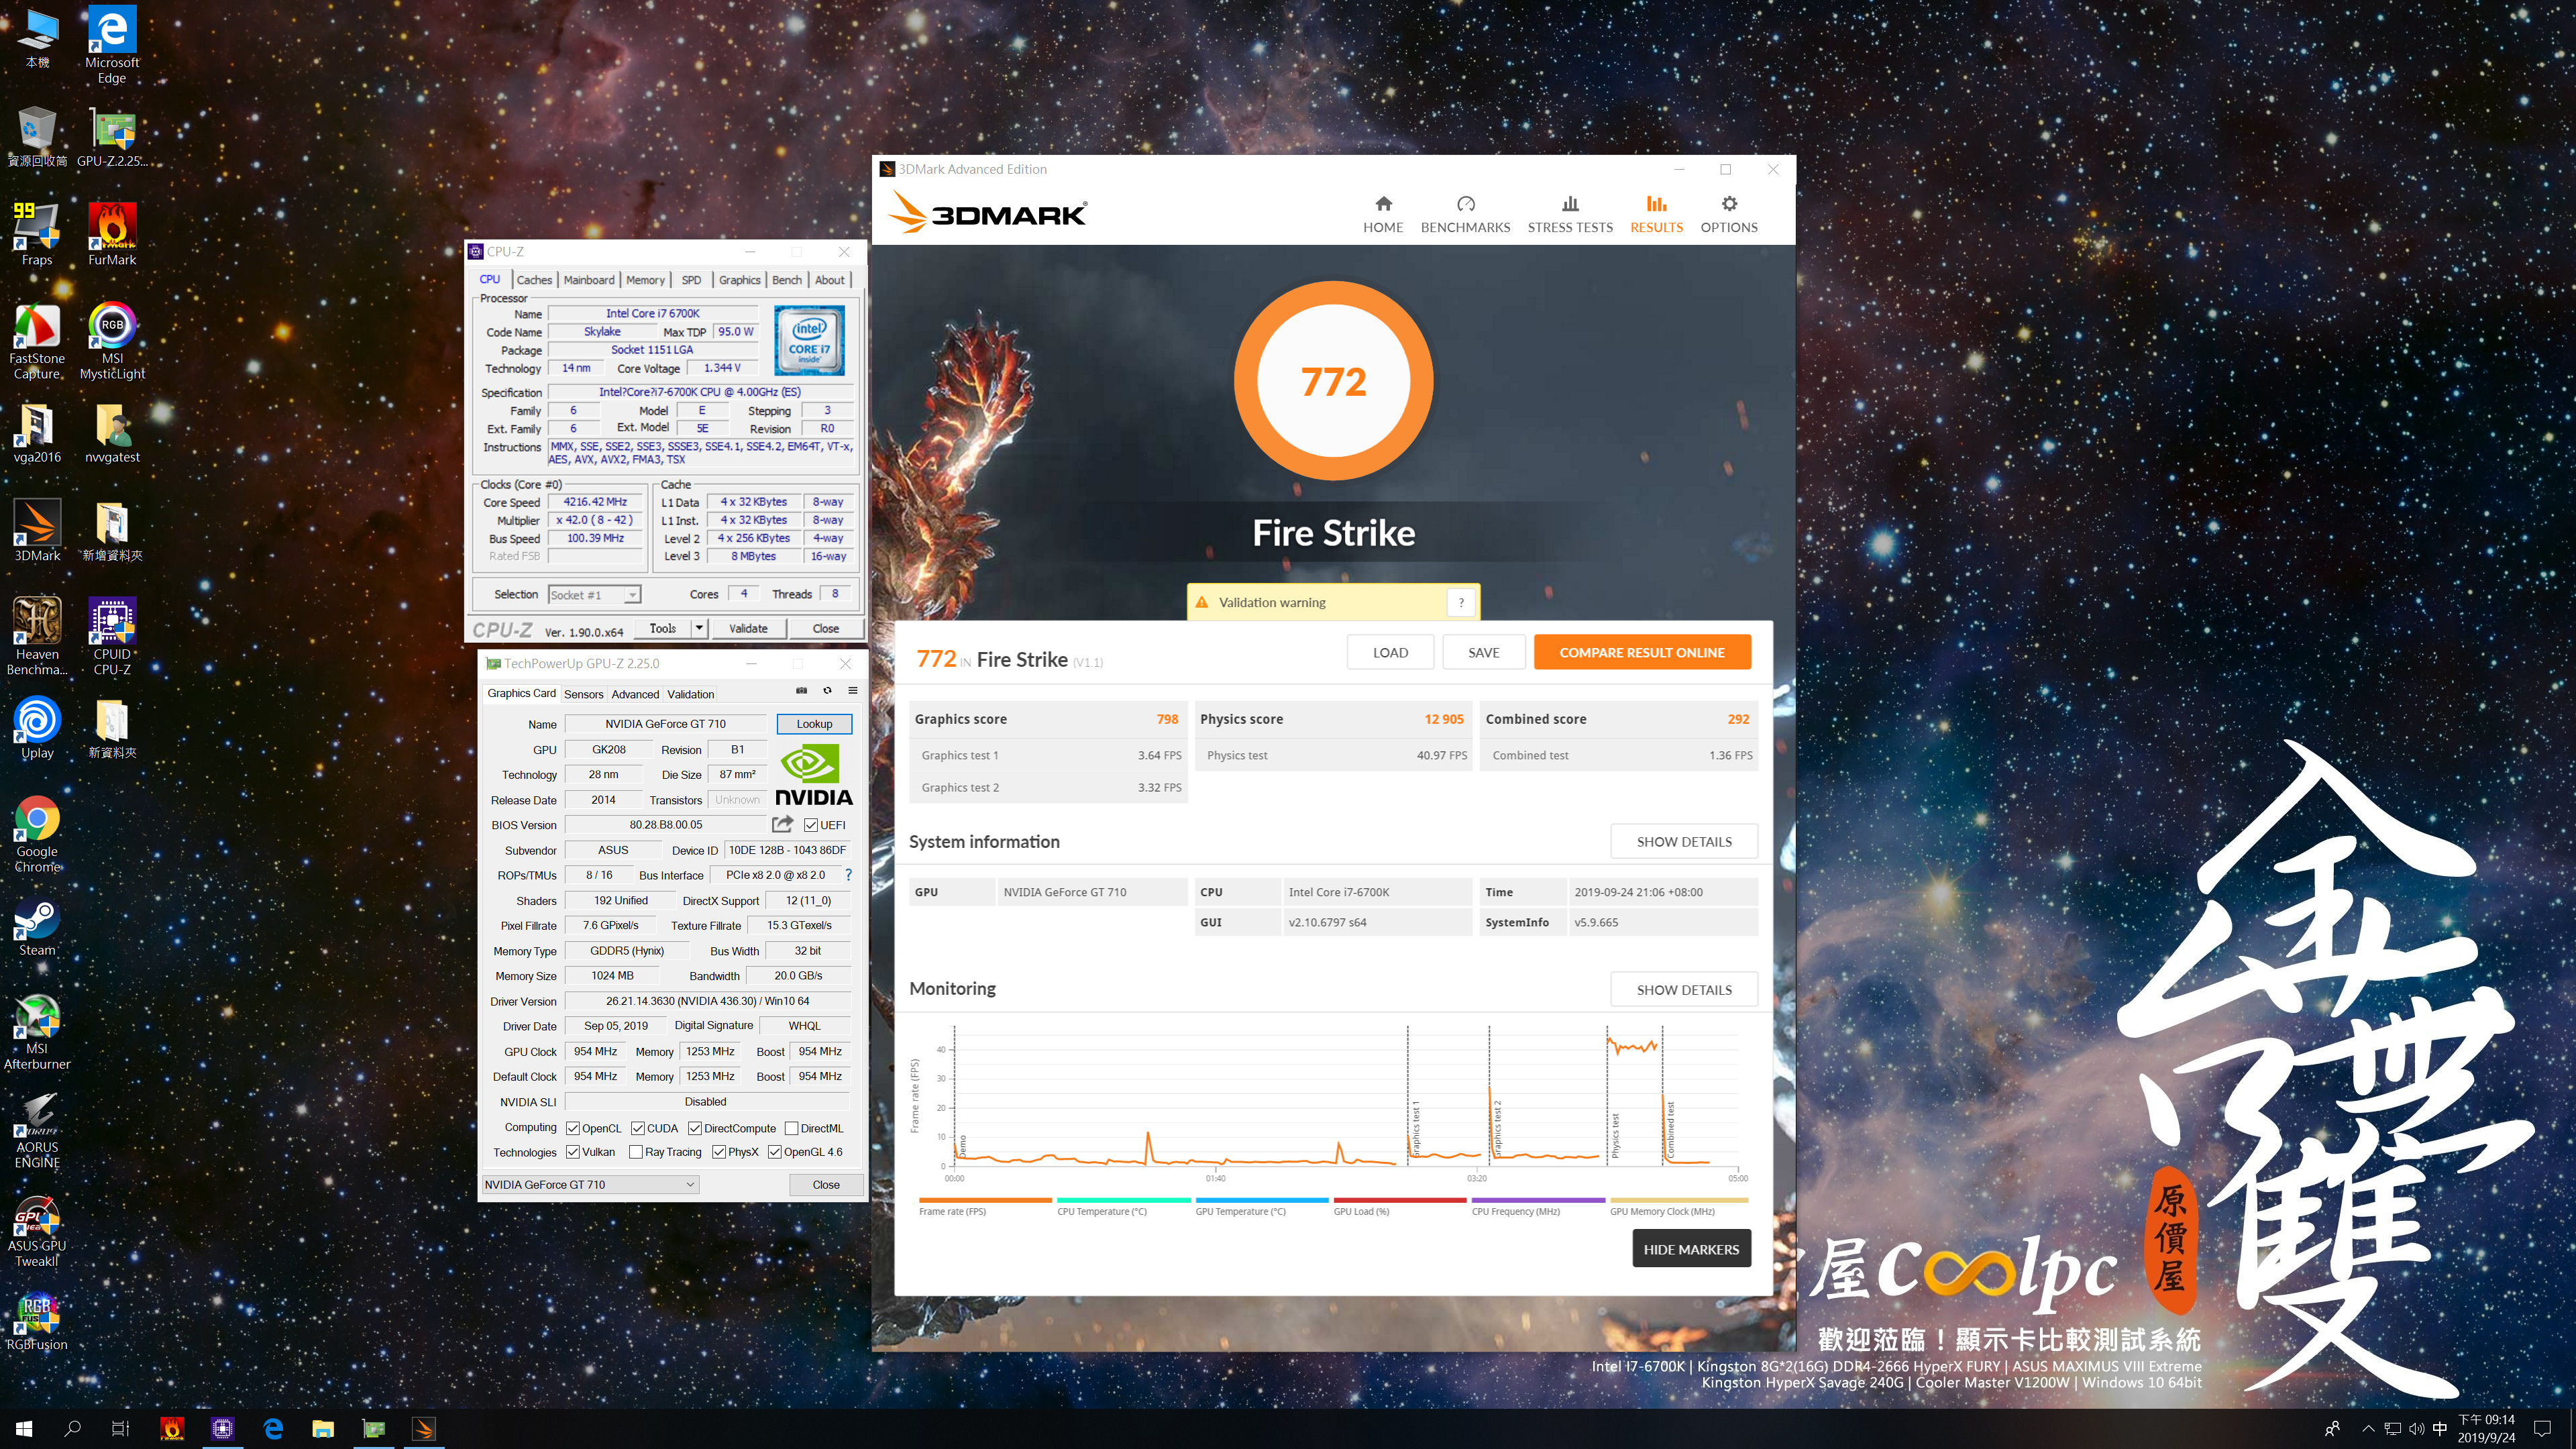This screenshot has height=1449, width=2576.
Task: Switch to the CPU-Z Caches tab
Action: 534,280
